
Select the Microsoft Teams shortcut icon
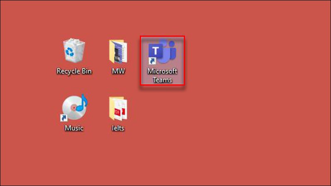tap(162, 52)
